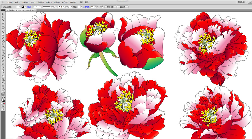
Task: Open control bar fill swatch dropdown
Action: pos(20,7)
